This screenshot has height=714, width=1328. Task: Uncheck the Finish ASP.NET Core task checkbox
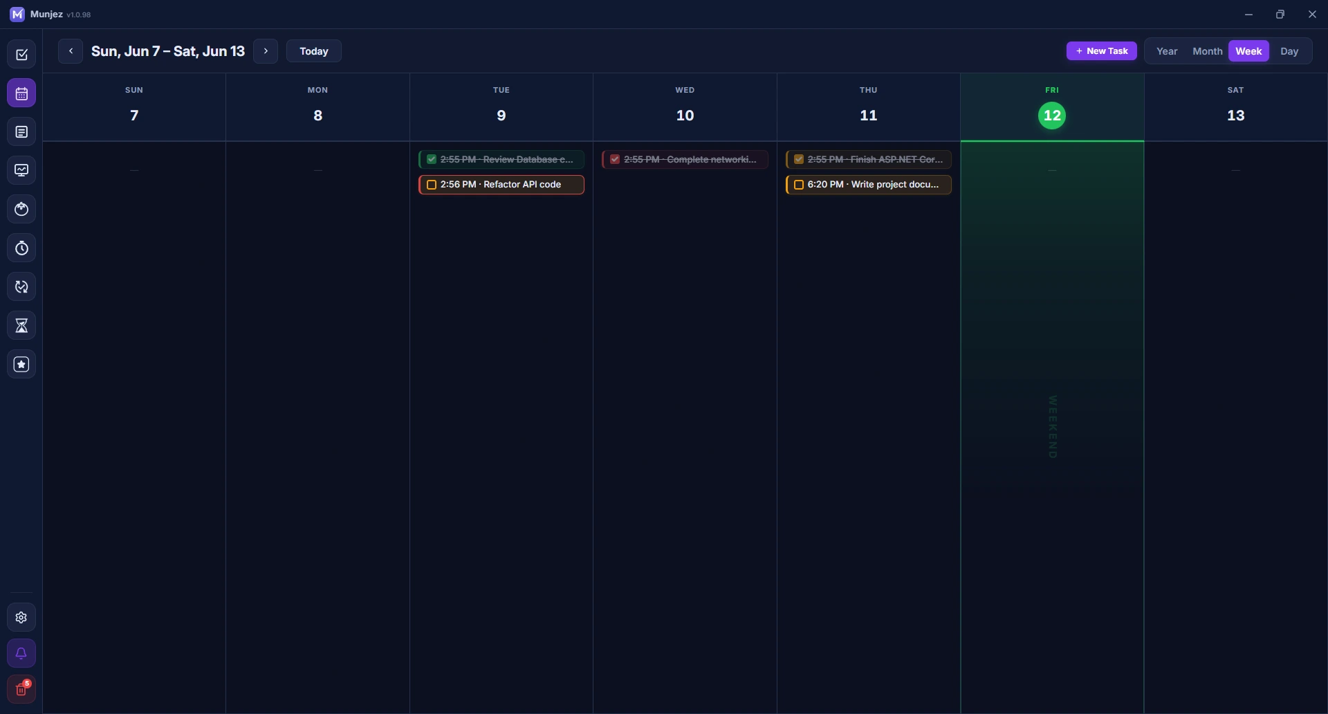pyautogui.click(x=799, y=160)
